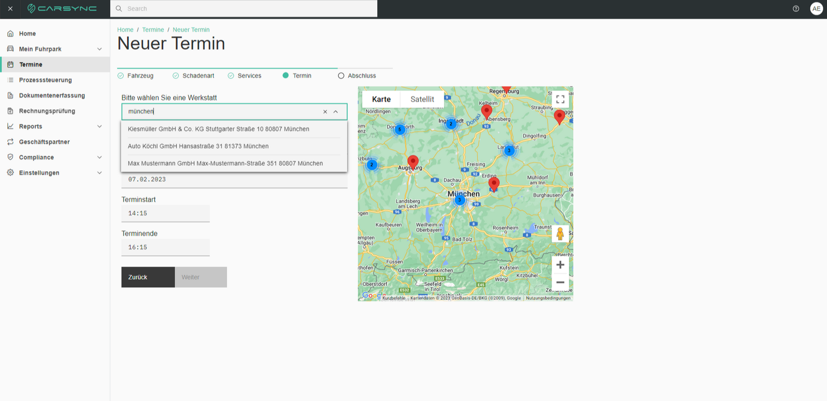The width and height of the screenshot is (827, 401).
Task: Zoom out on the map with minus
Action: (560, 282)
